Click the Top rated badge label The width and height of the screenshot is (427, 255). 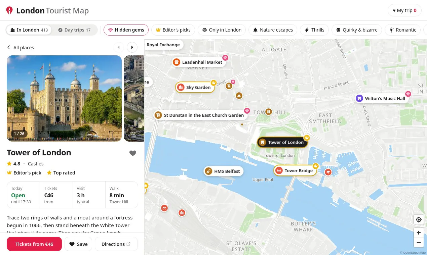(61, 173)
